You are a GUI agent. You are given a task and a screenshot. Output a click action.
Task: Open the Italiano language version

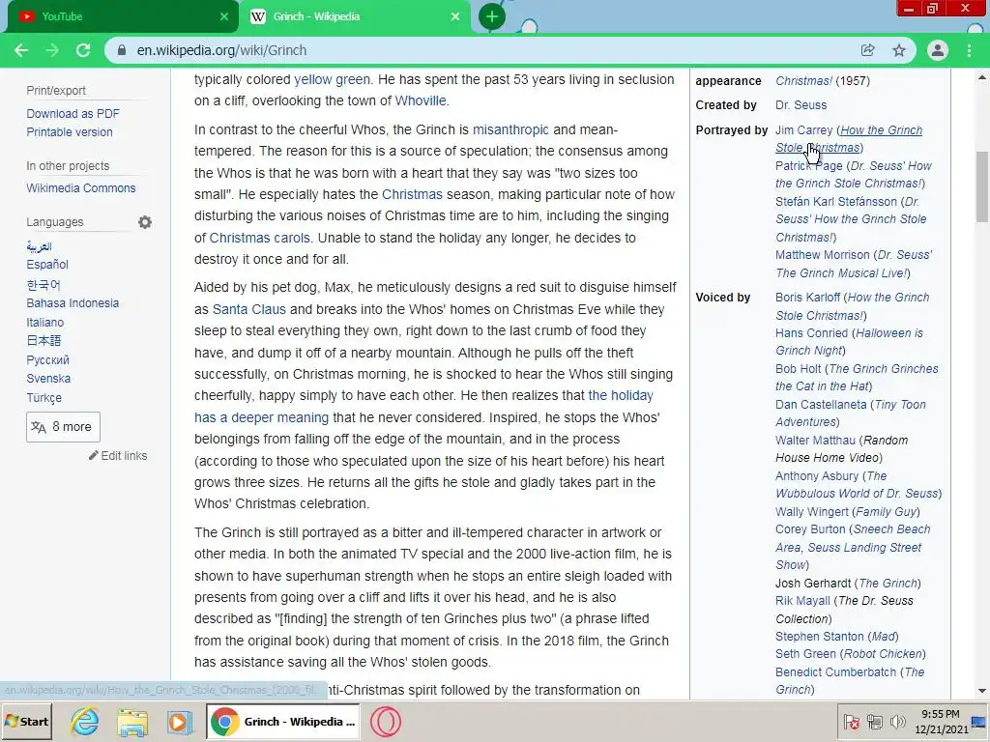click(44, 323)
